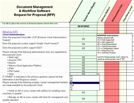Choose 3P from the response dropdown list
The height and width of the screenshot is (103, 134).
pyautogui.click(x=85, y=89)
